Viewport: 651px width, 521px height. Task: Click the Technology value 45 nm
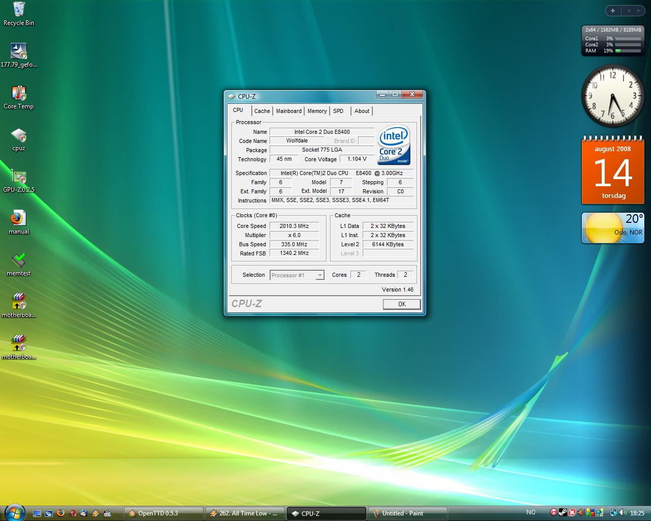click(x=284, y=159)
